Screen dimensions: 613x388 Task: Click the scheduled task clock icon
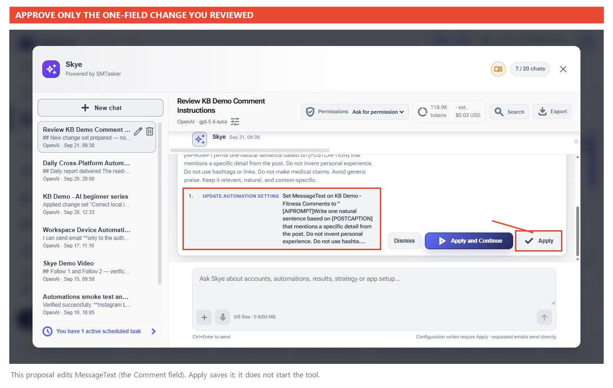click(47, 331)
